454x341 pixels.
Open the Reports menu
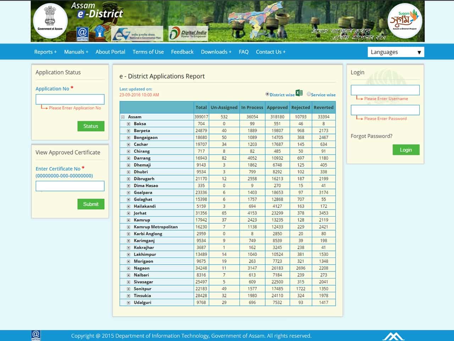tap(45, 52)
